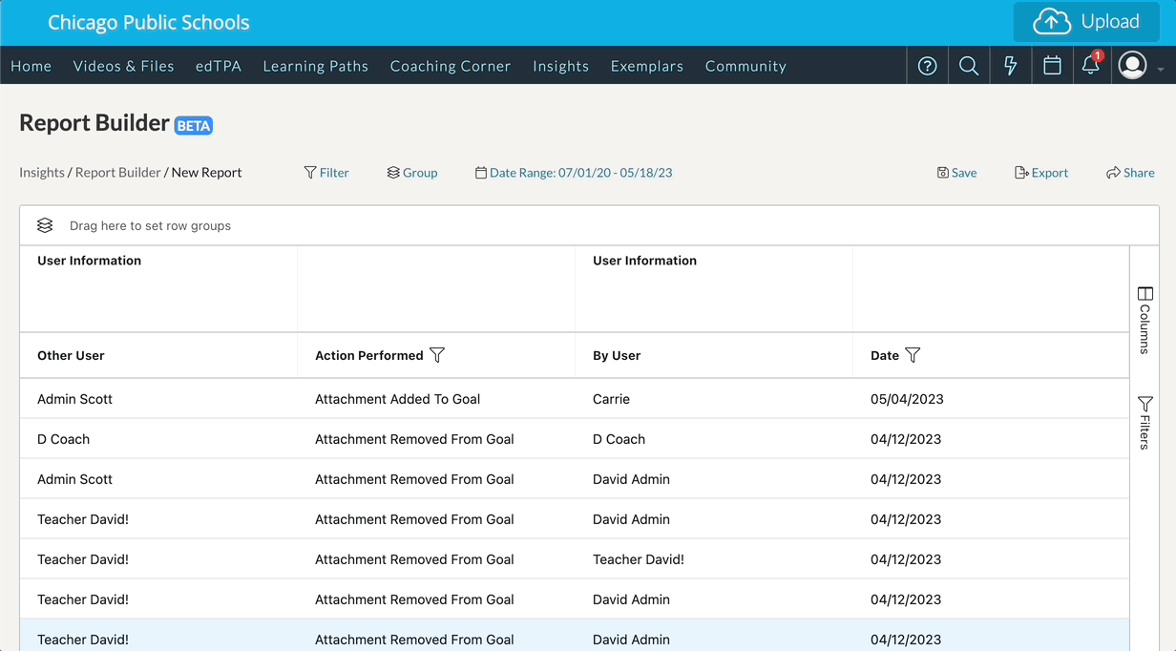Click the Export report button
The image size is (1176, 651).
1040,173
